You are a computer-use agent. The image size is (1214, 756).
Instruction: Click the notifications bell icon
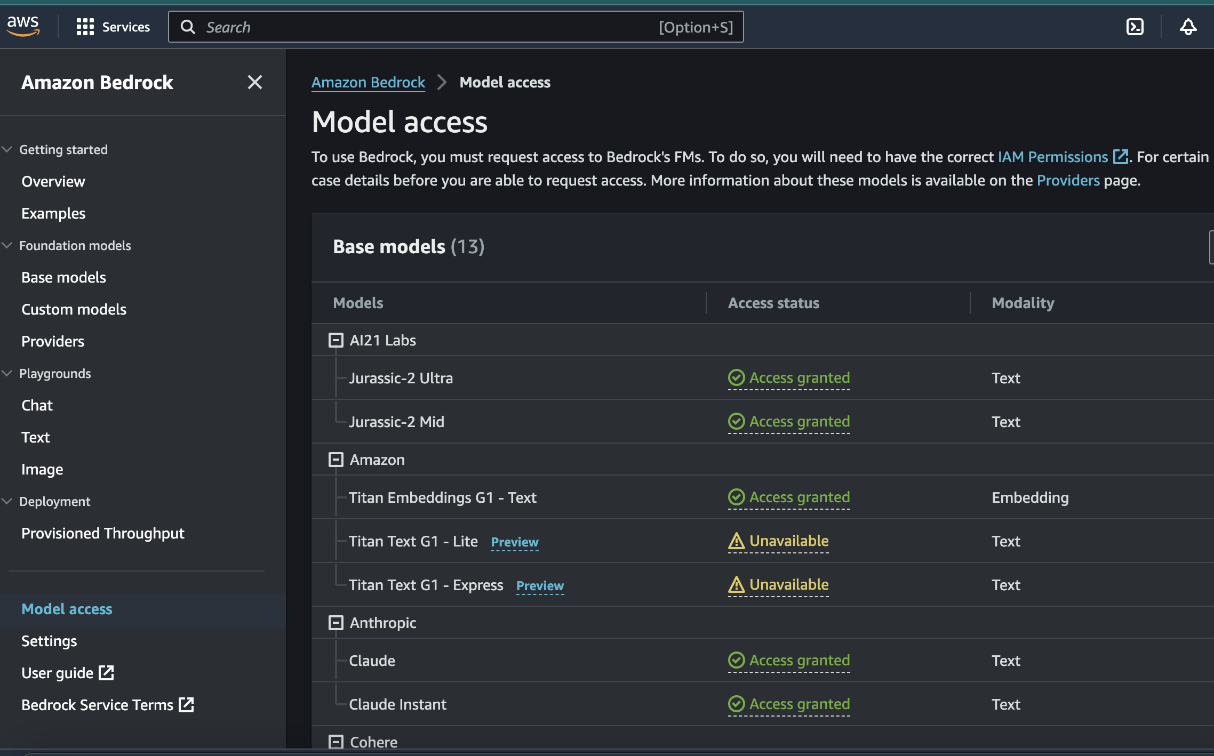click(1188, 27)
